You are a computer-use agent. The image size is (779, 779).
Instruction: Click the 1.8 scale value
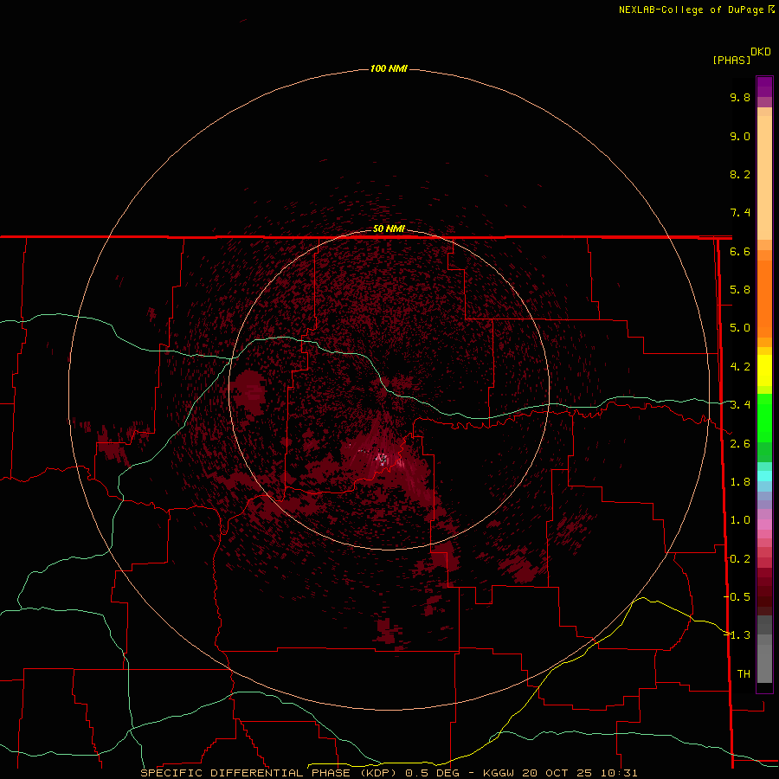tap(740, 482)
